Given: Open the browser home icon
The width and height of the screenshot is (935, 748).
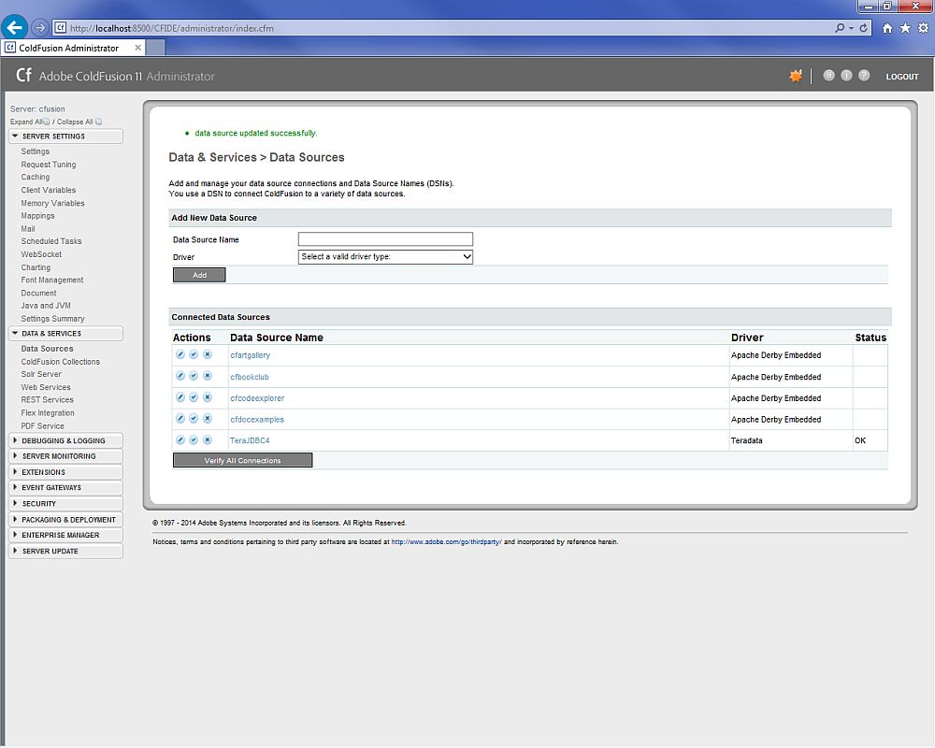Looking at the screenshot, I should pos(887,28).
